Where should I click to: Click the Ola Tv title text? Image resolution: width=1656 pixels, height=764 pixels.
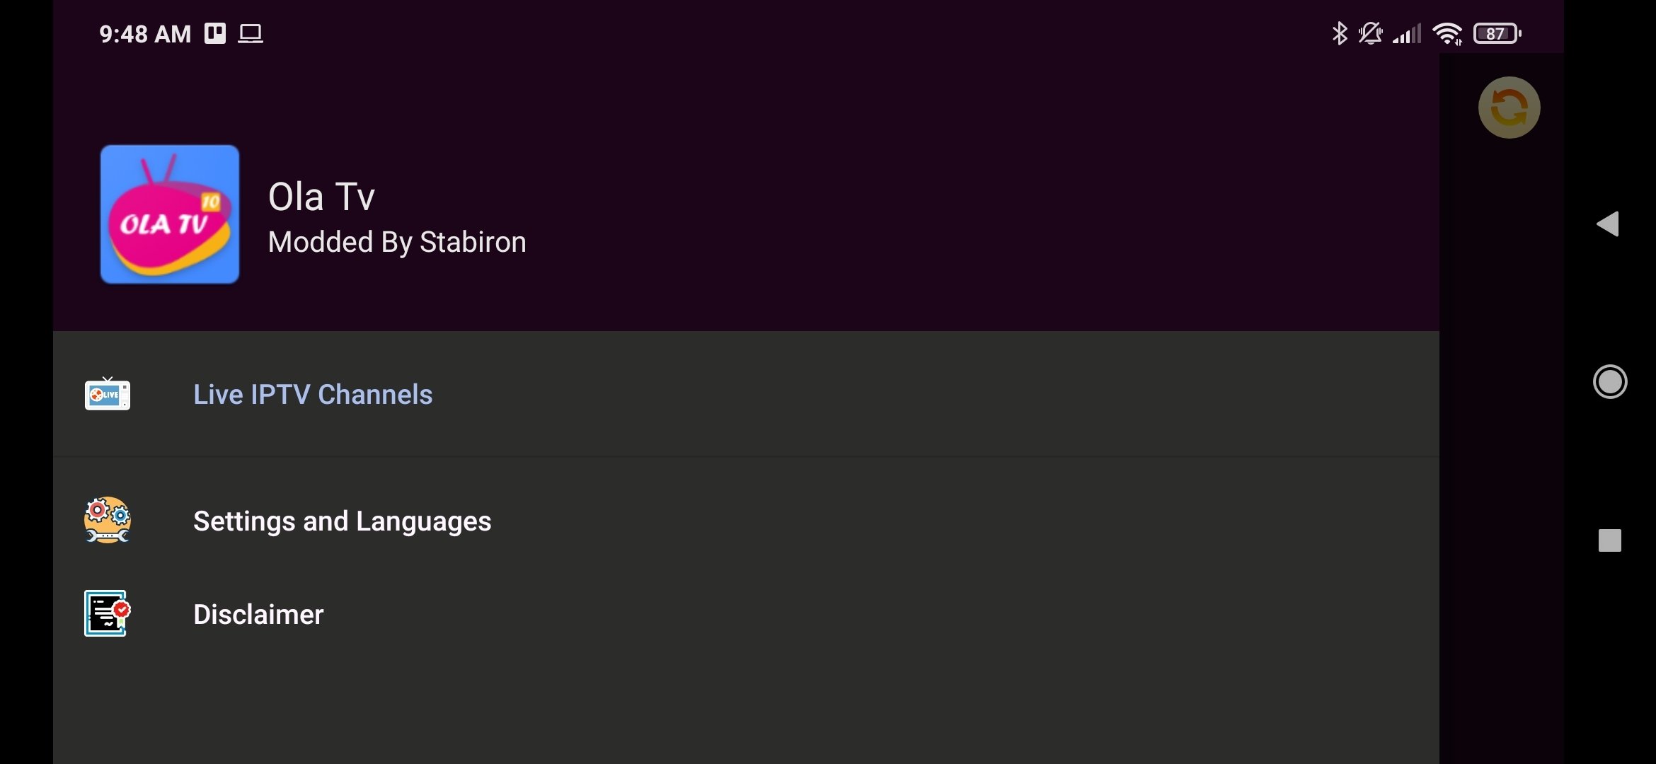click(321, 197)
